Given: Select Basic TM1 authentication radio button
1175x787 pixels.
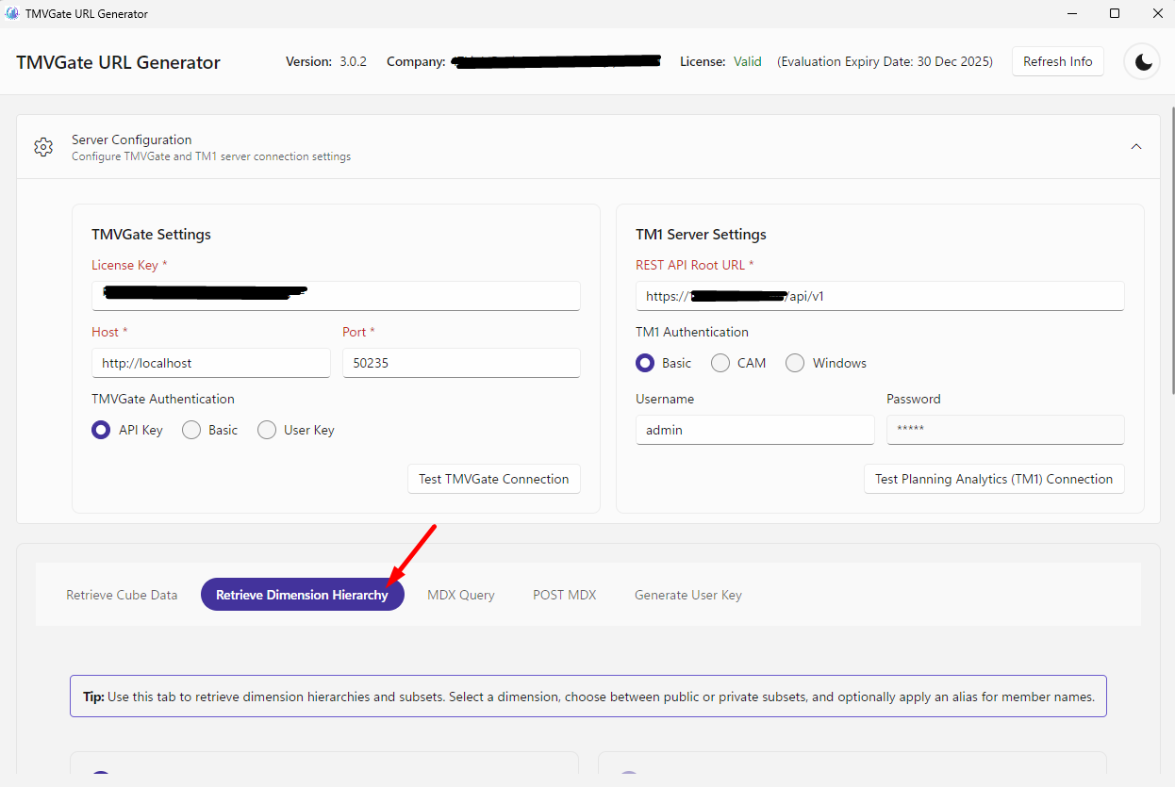Looking at the screenshot, I should pyautogui.click(x=645, y=363).
